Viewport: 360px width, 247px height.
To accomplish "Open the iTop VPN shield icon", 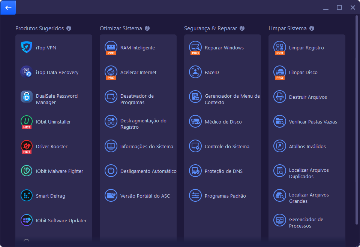I will [26, 47].
